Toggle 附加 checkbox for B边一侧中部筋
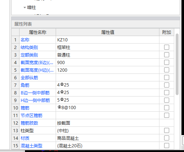 [167, 93]
